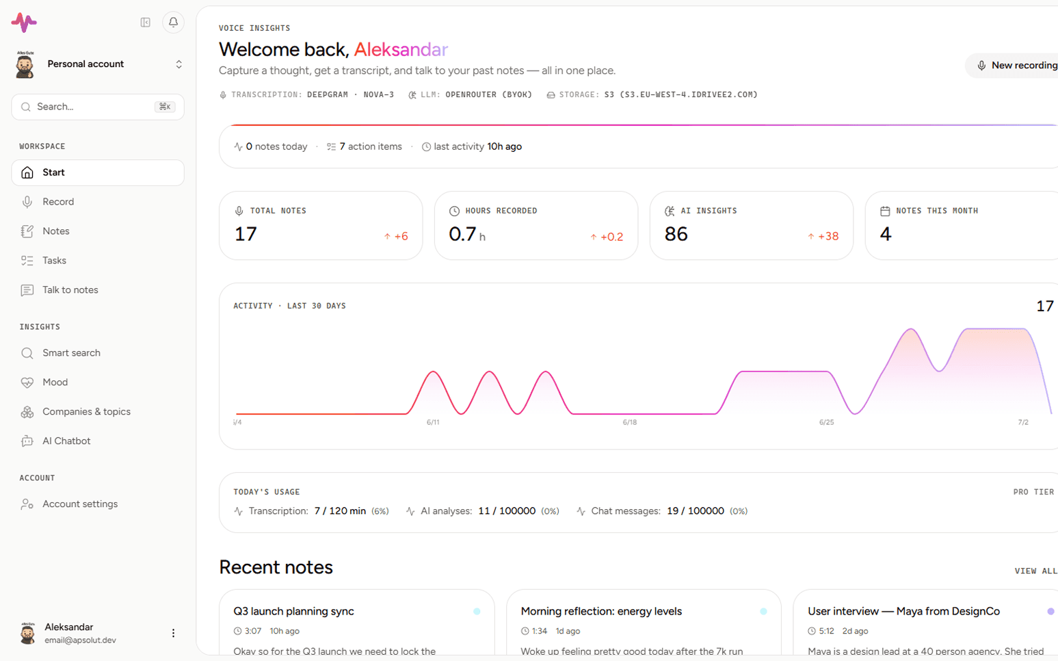Click the LLM OpenRouter icon
The height and width of the screenshot is (661, 1058).
pos(412,95)
